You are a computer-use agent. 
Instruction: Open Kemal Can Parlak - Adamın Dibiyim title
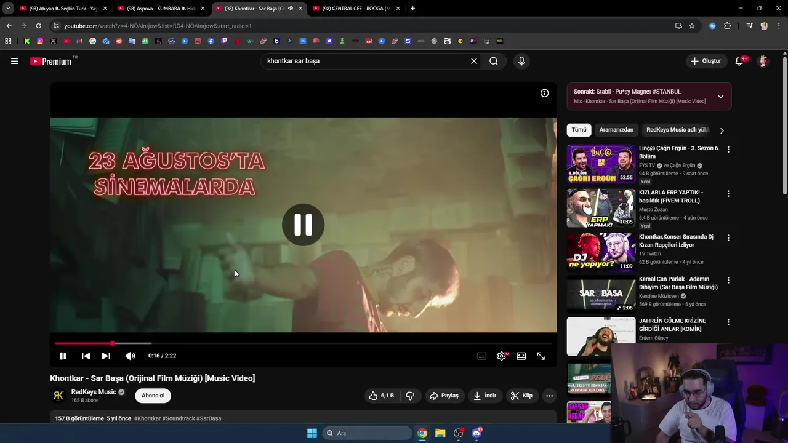coord(678,283)
